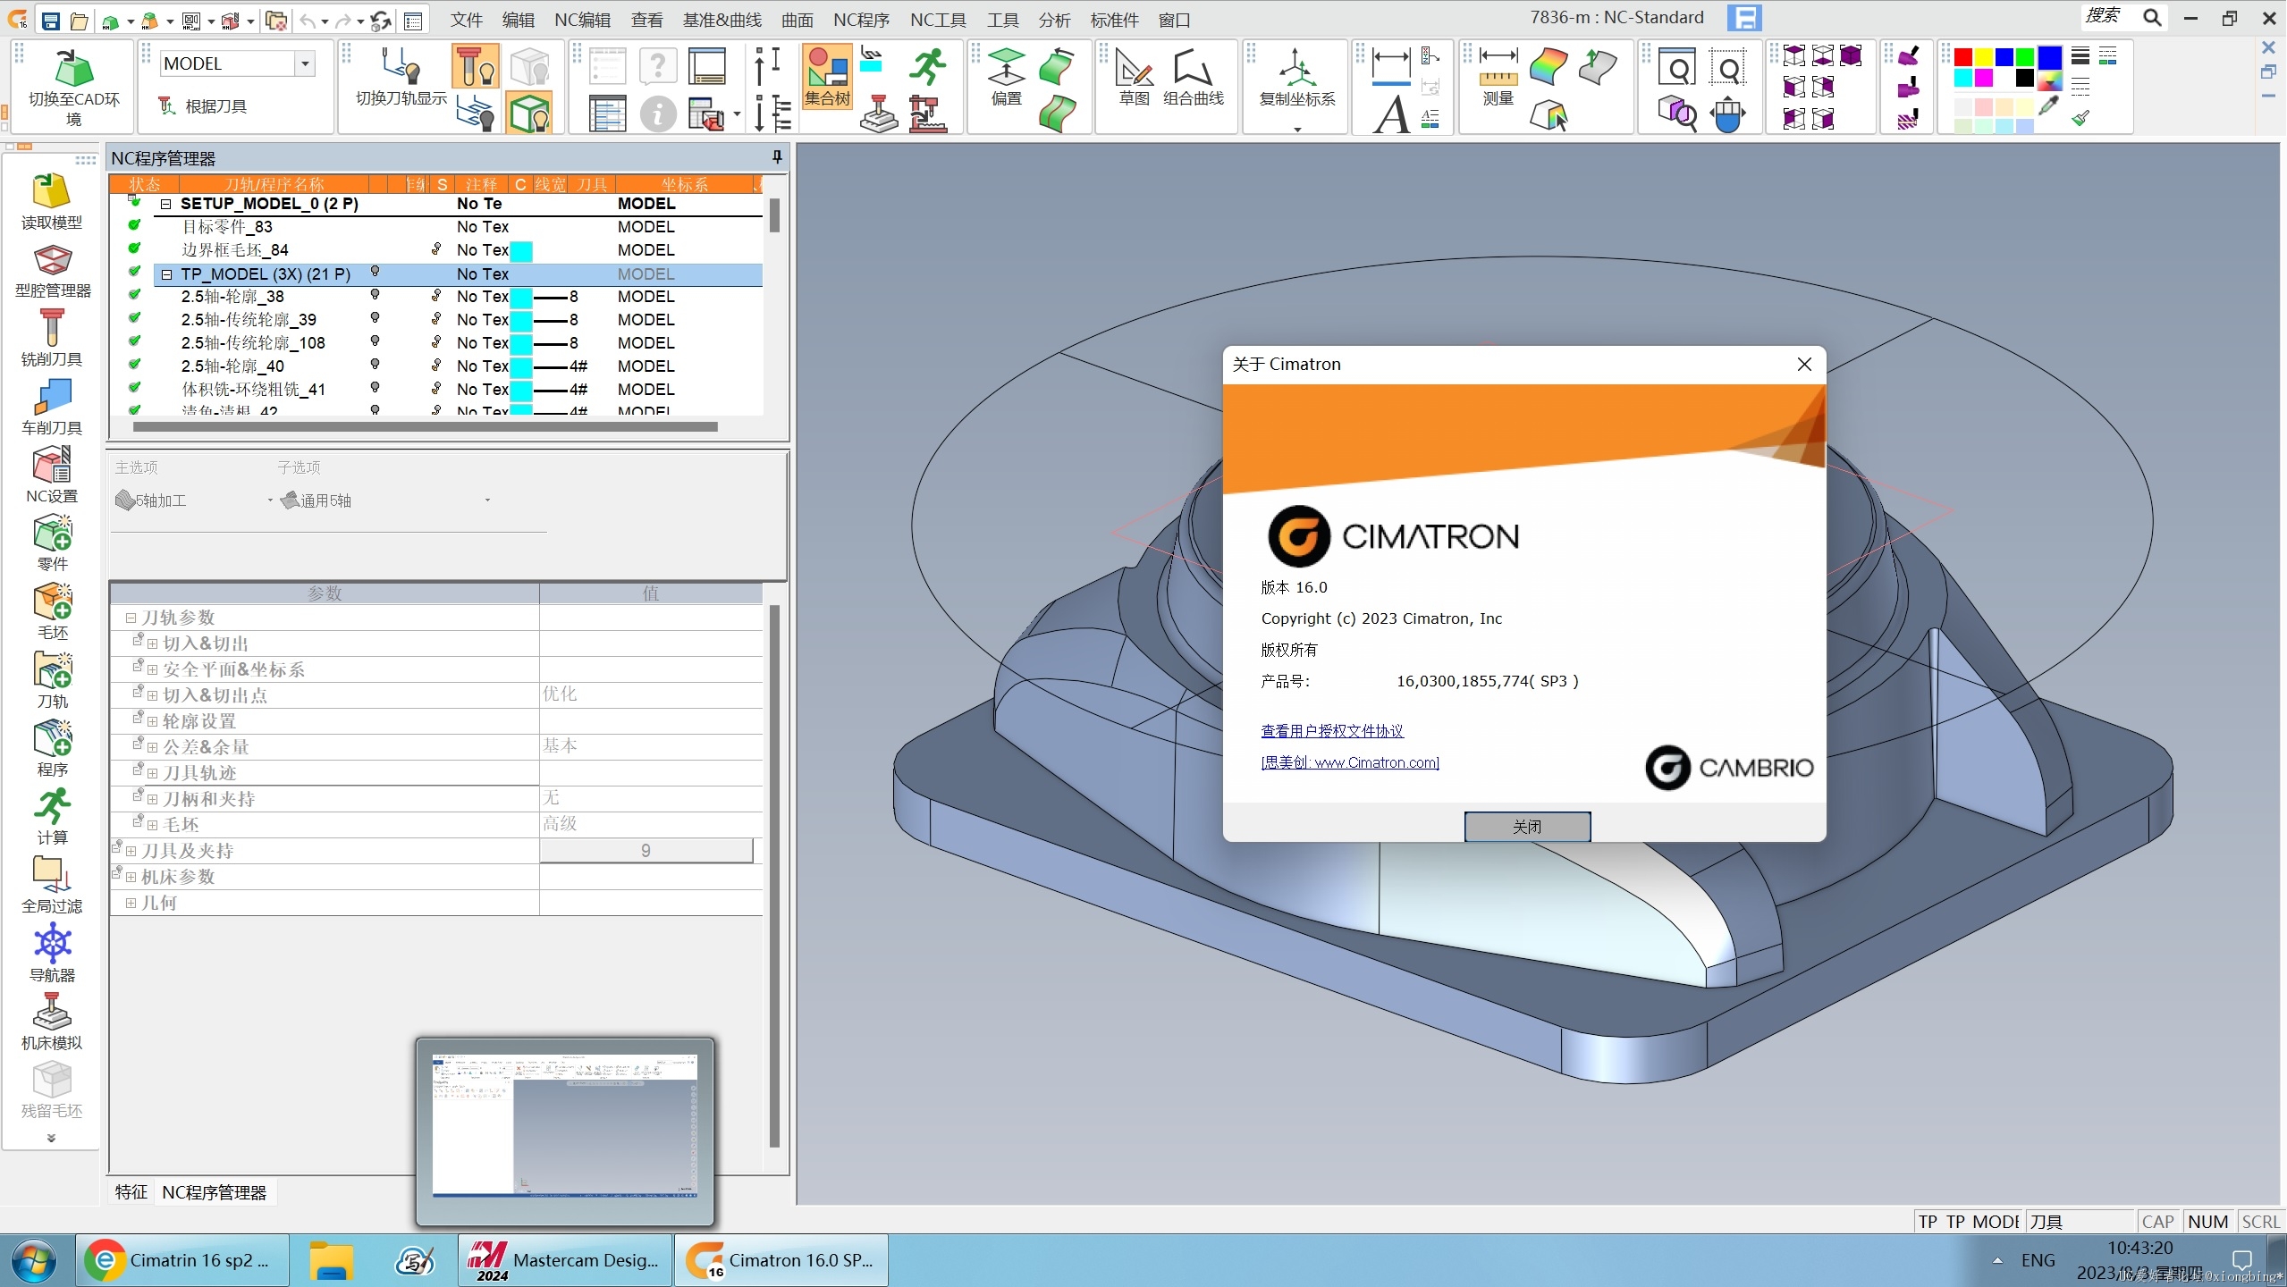Image resolution: width=2287 pixels, height=1287 pixels.
Task: Pick the yellow color swatch
Action: [1983, 57]
